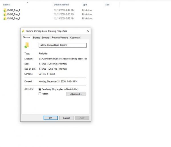Select the DVD1_Day_1 folder icon
This screenshot has height=147, width=171.
tap(5, 10)
